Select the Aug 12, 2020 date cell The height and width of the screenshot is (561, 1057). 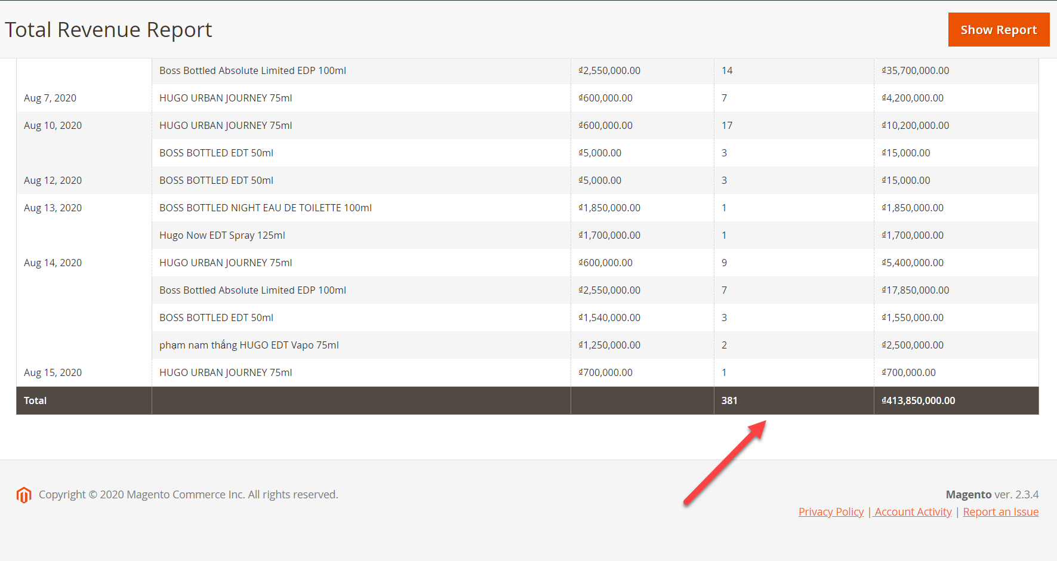53,180
